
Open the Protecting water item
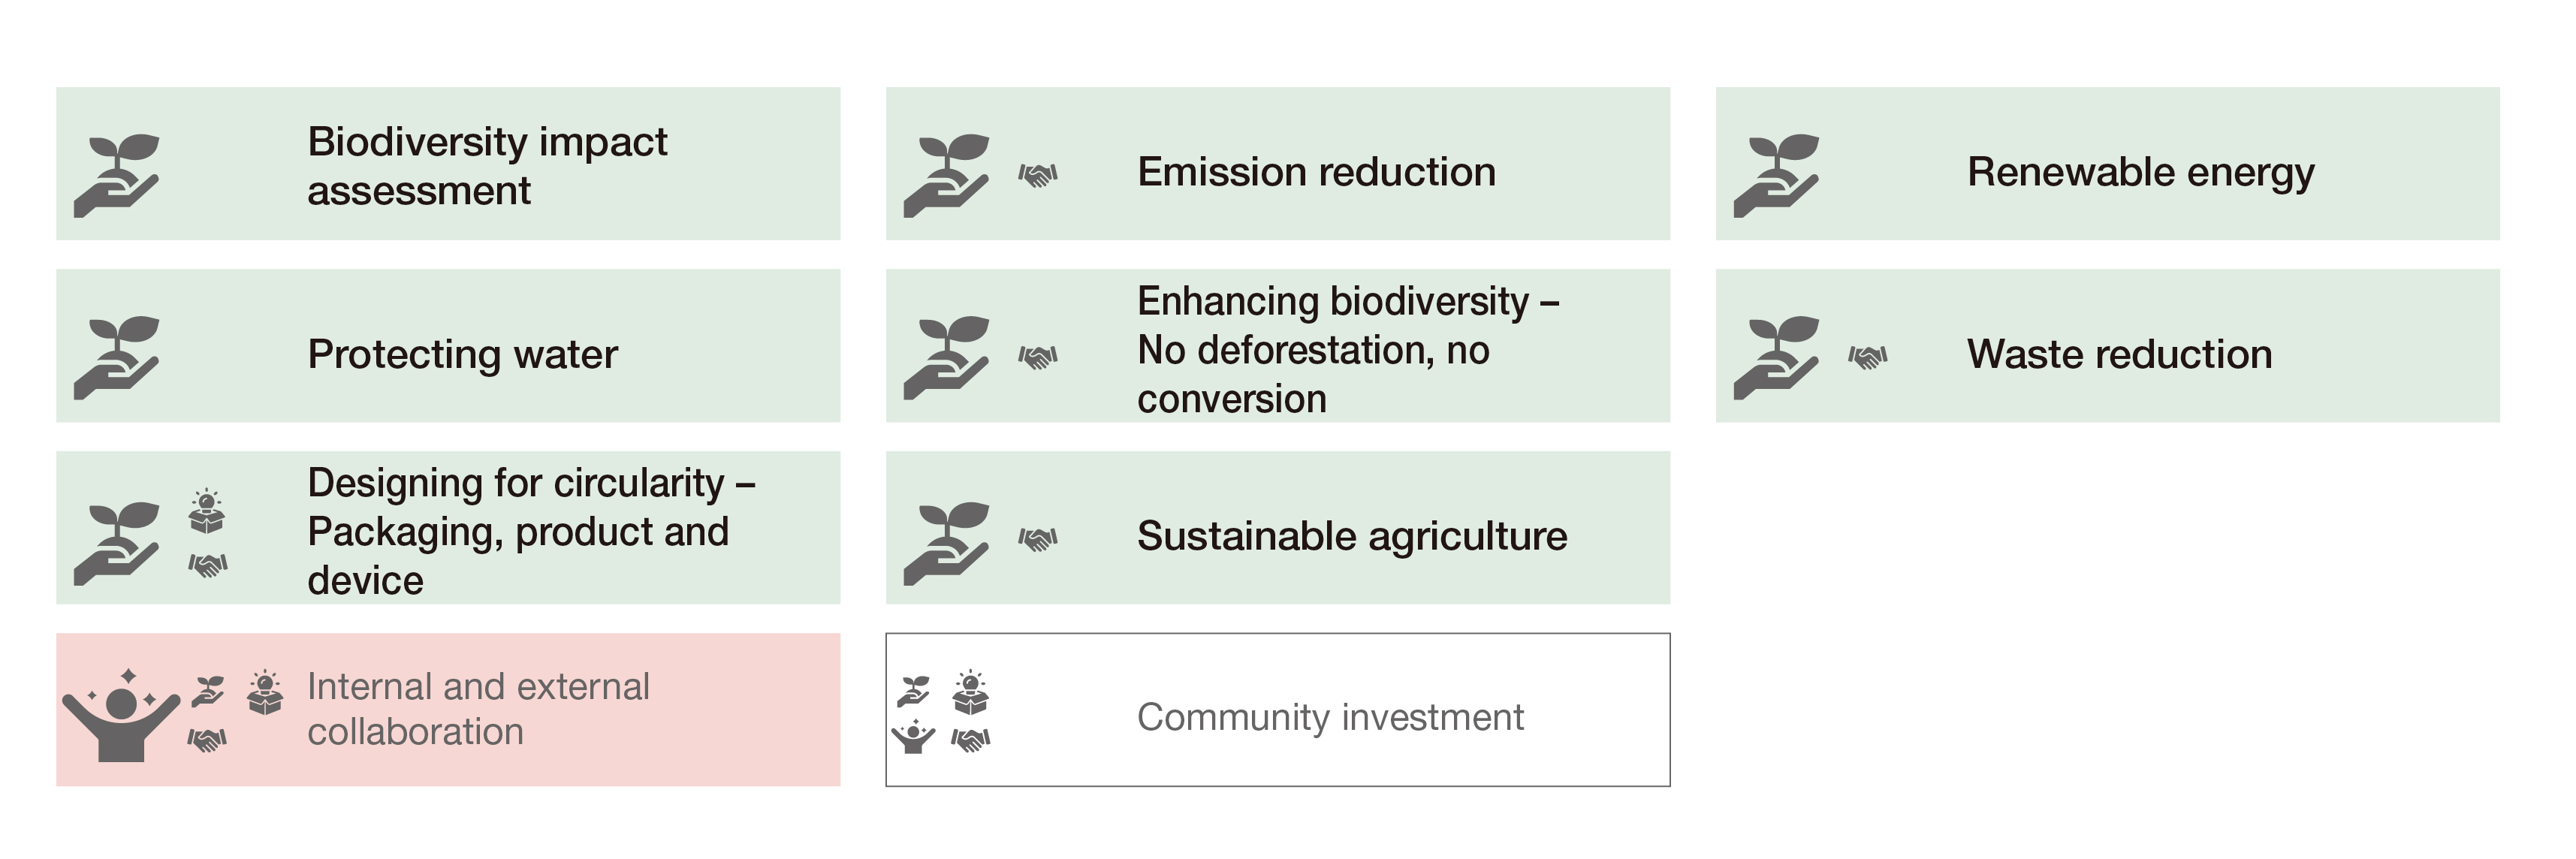pos(462,354)
